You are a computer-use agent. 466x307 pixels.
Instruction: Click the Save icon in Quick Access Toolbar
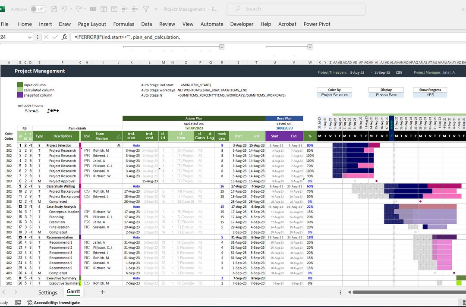click(54, 9)
